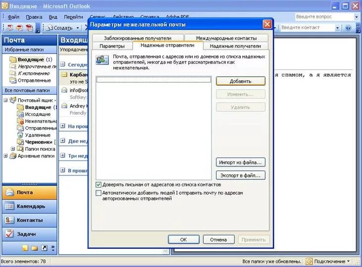
Task: Click the 'К исполнению' folder icon
Action: [x=13, y=73]
